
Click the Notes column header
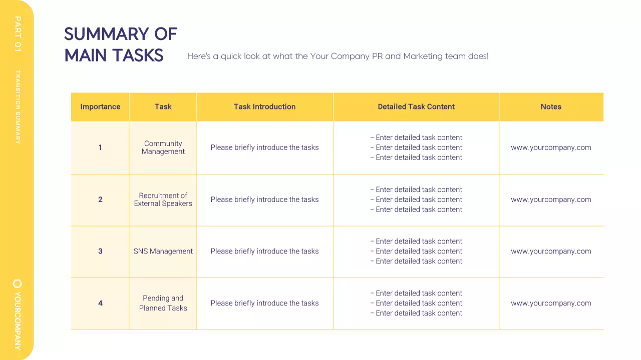pos(551,106)
